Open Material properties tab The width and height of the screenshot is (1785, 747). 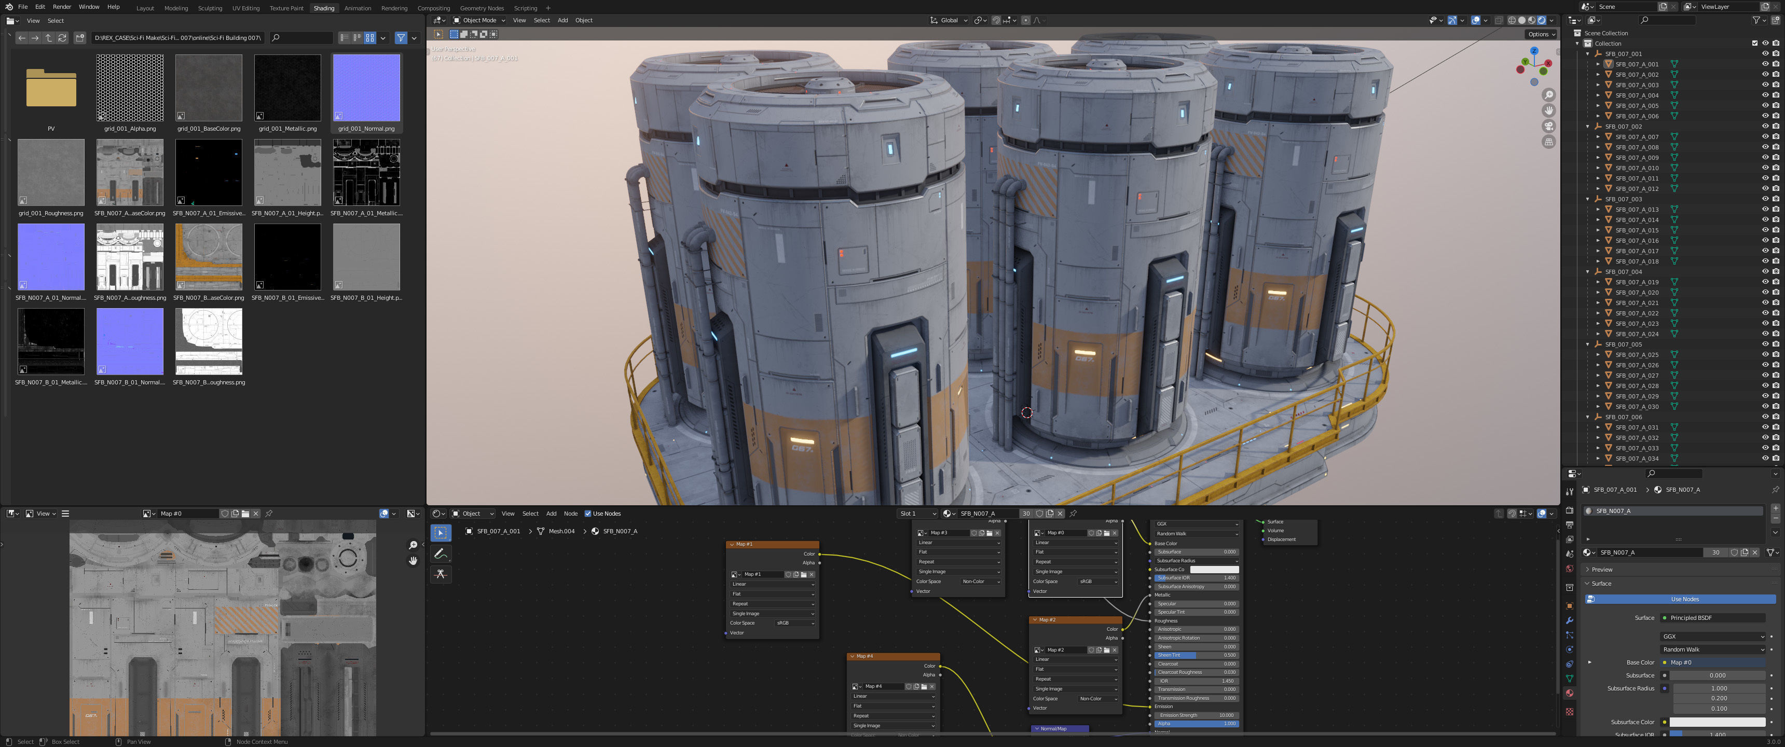[x=1570, y=693]
